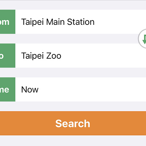Tap the word 'Search' on orange bar
This screenshot has width=146, height=146.
click(x=73, y=123)
